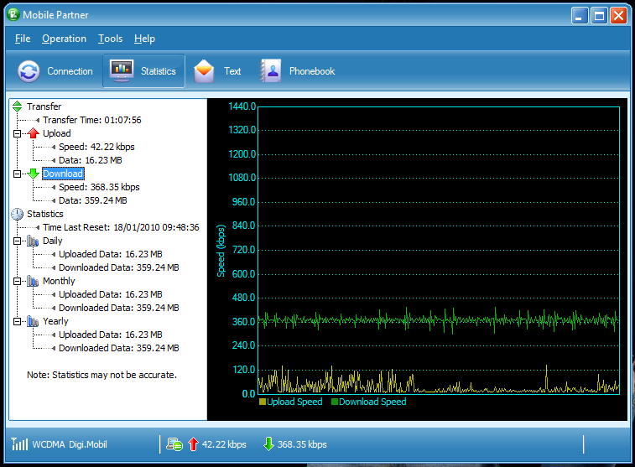Select Download Data: 359.24 MB row

tap(93, 200)
